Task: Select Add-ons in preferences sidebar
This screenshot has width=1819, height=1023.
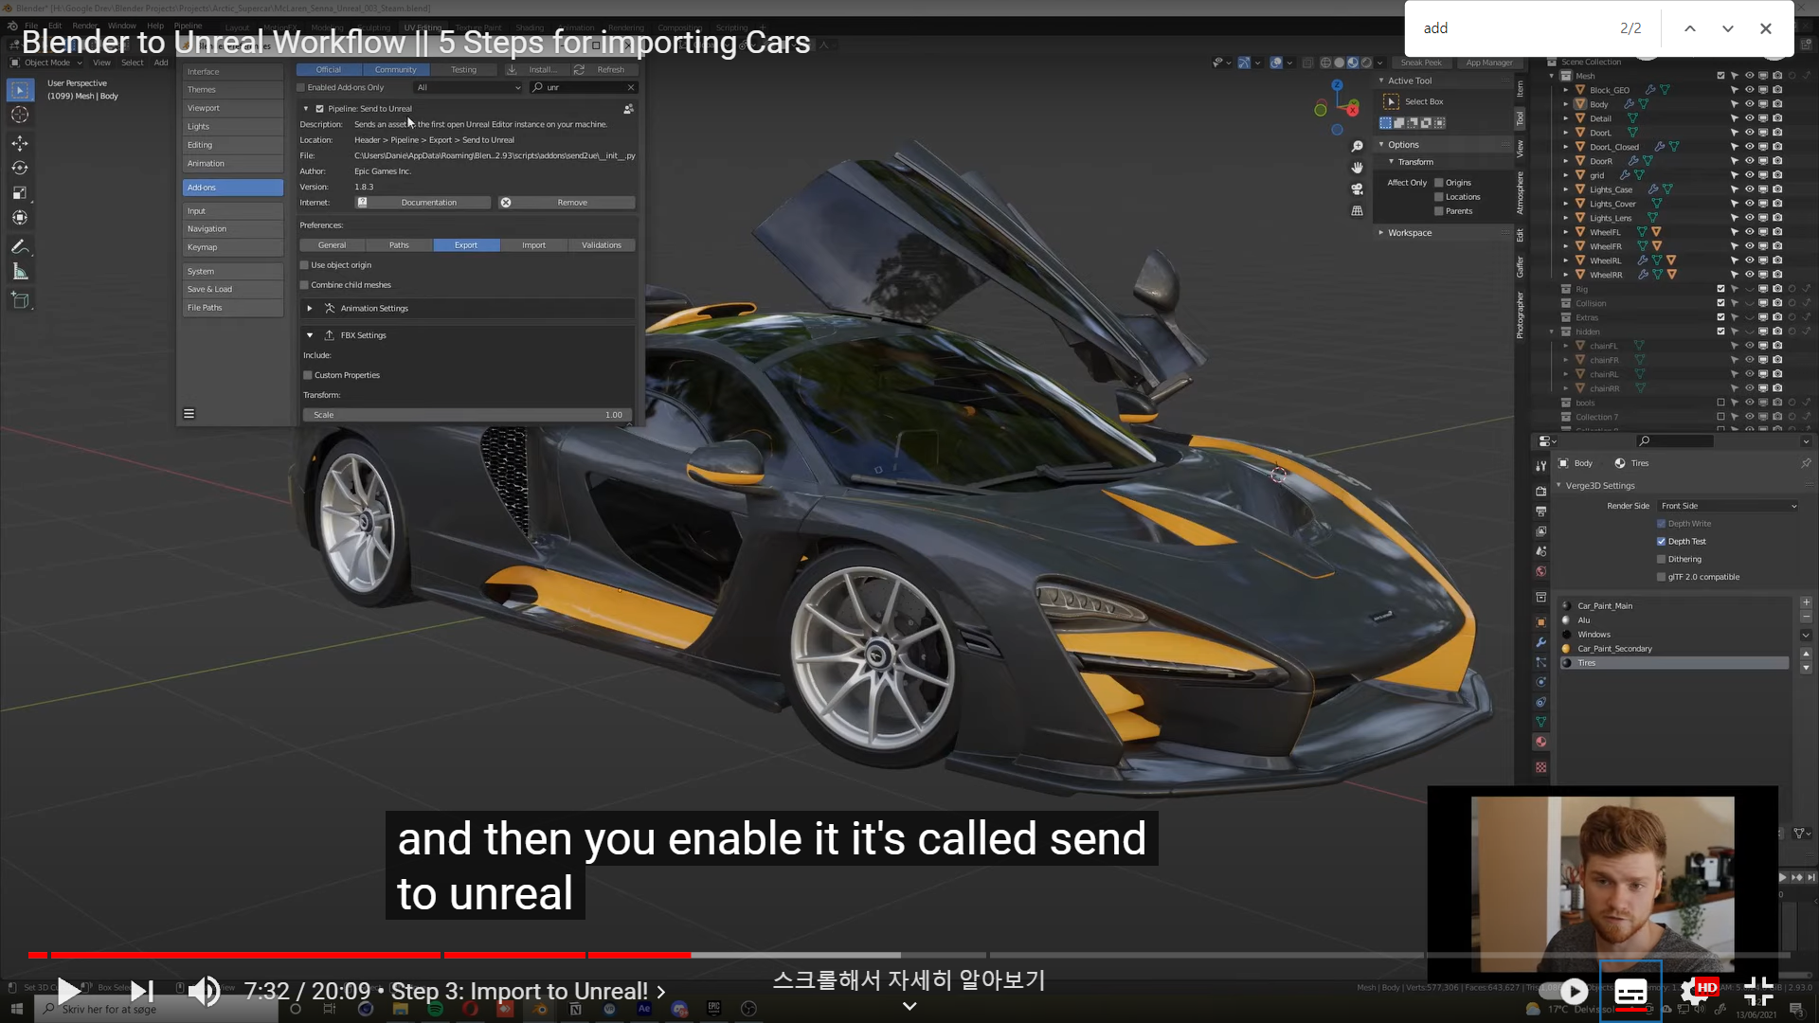Action: 232,188
